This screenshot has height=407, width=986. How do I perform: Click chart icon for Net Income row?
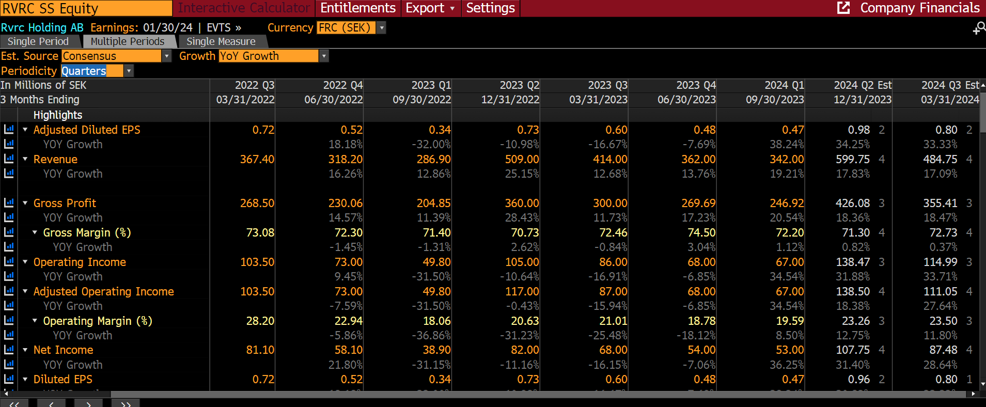(x=9, y=350)
